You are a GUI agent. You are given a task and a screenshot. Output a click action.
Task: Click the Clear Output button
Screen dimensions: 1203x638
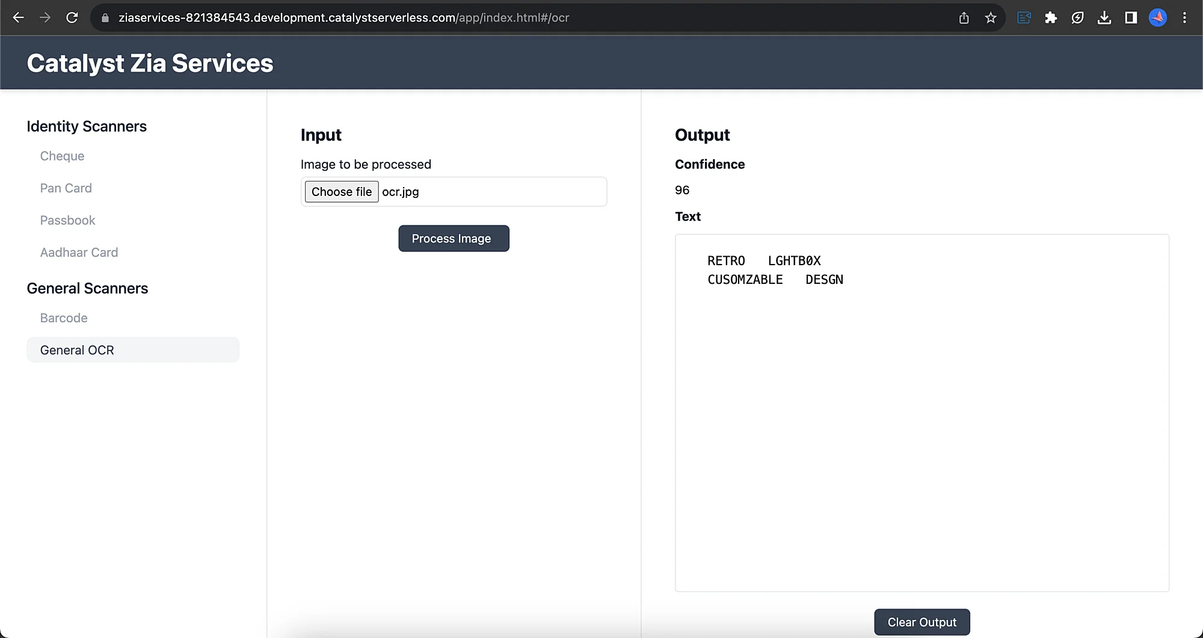tap(921, 622)
